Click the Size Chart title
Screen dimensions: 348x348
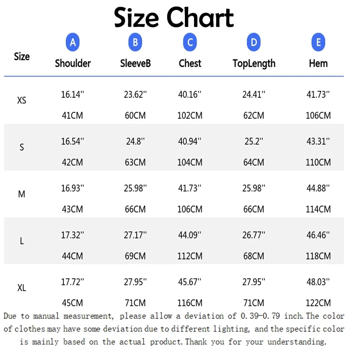coord(174,17)
